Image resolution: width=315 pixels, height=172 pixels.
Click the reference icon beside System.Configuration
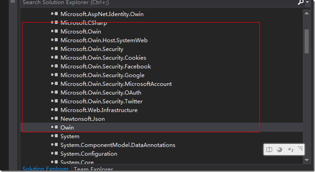pos(54,154)
